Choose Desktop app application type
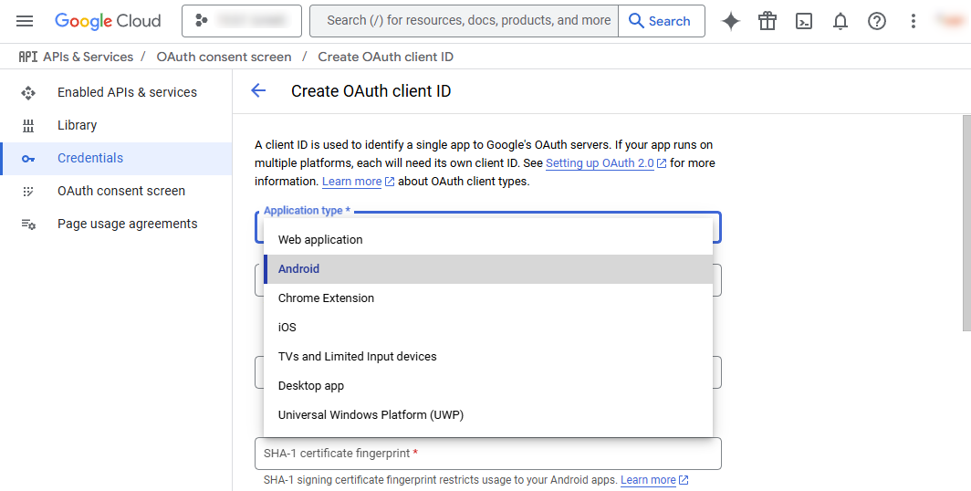Screen dimensions: 971x491 pos(488,385)
